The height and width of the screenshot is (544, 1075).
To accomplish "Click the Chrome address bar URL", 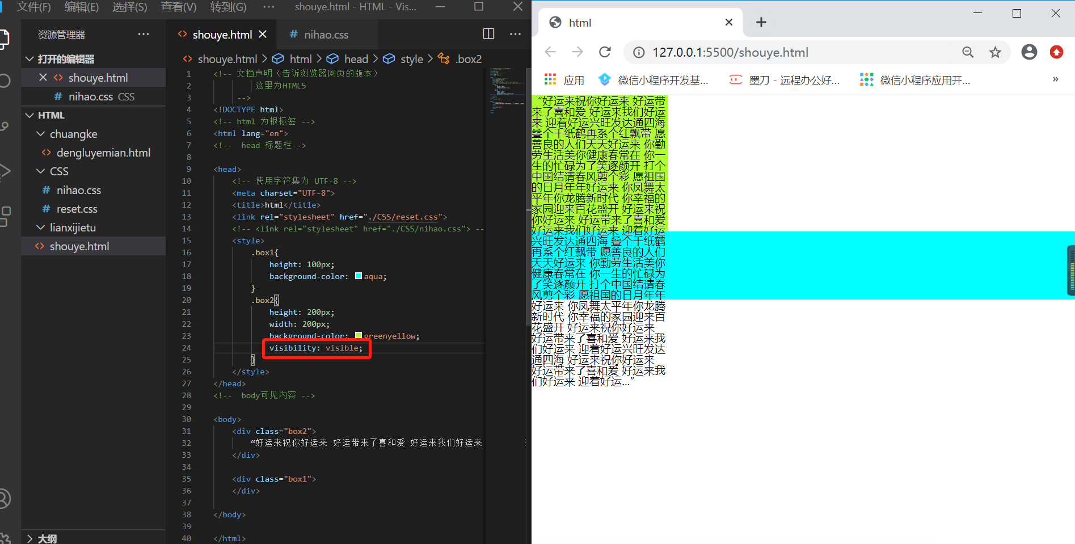I will pos(730,52).
